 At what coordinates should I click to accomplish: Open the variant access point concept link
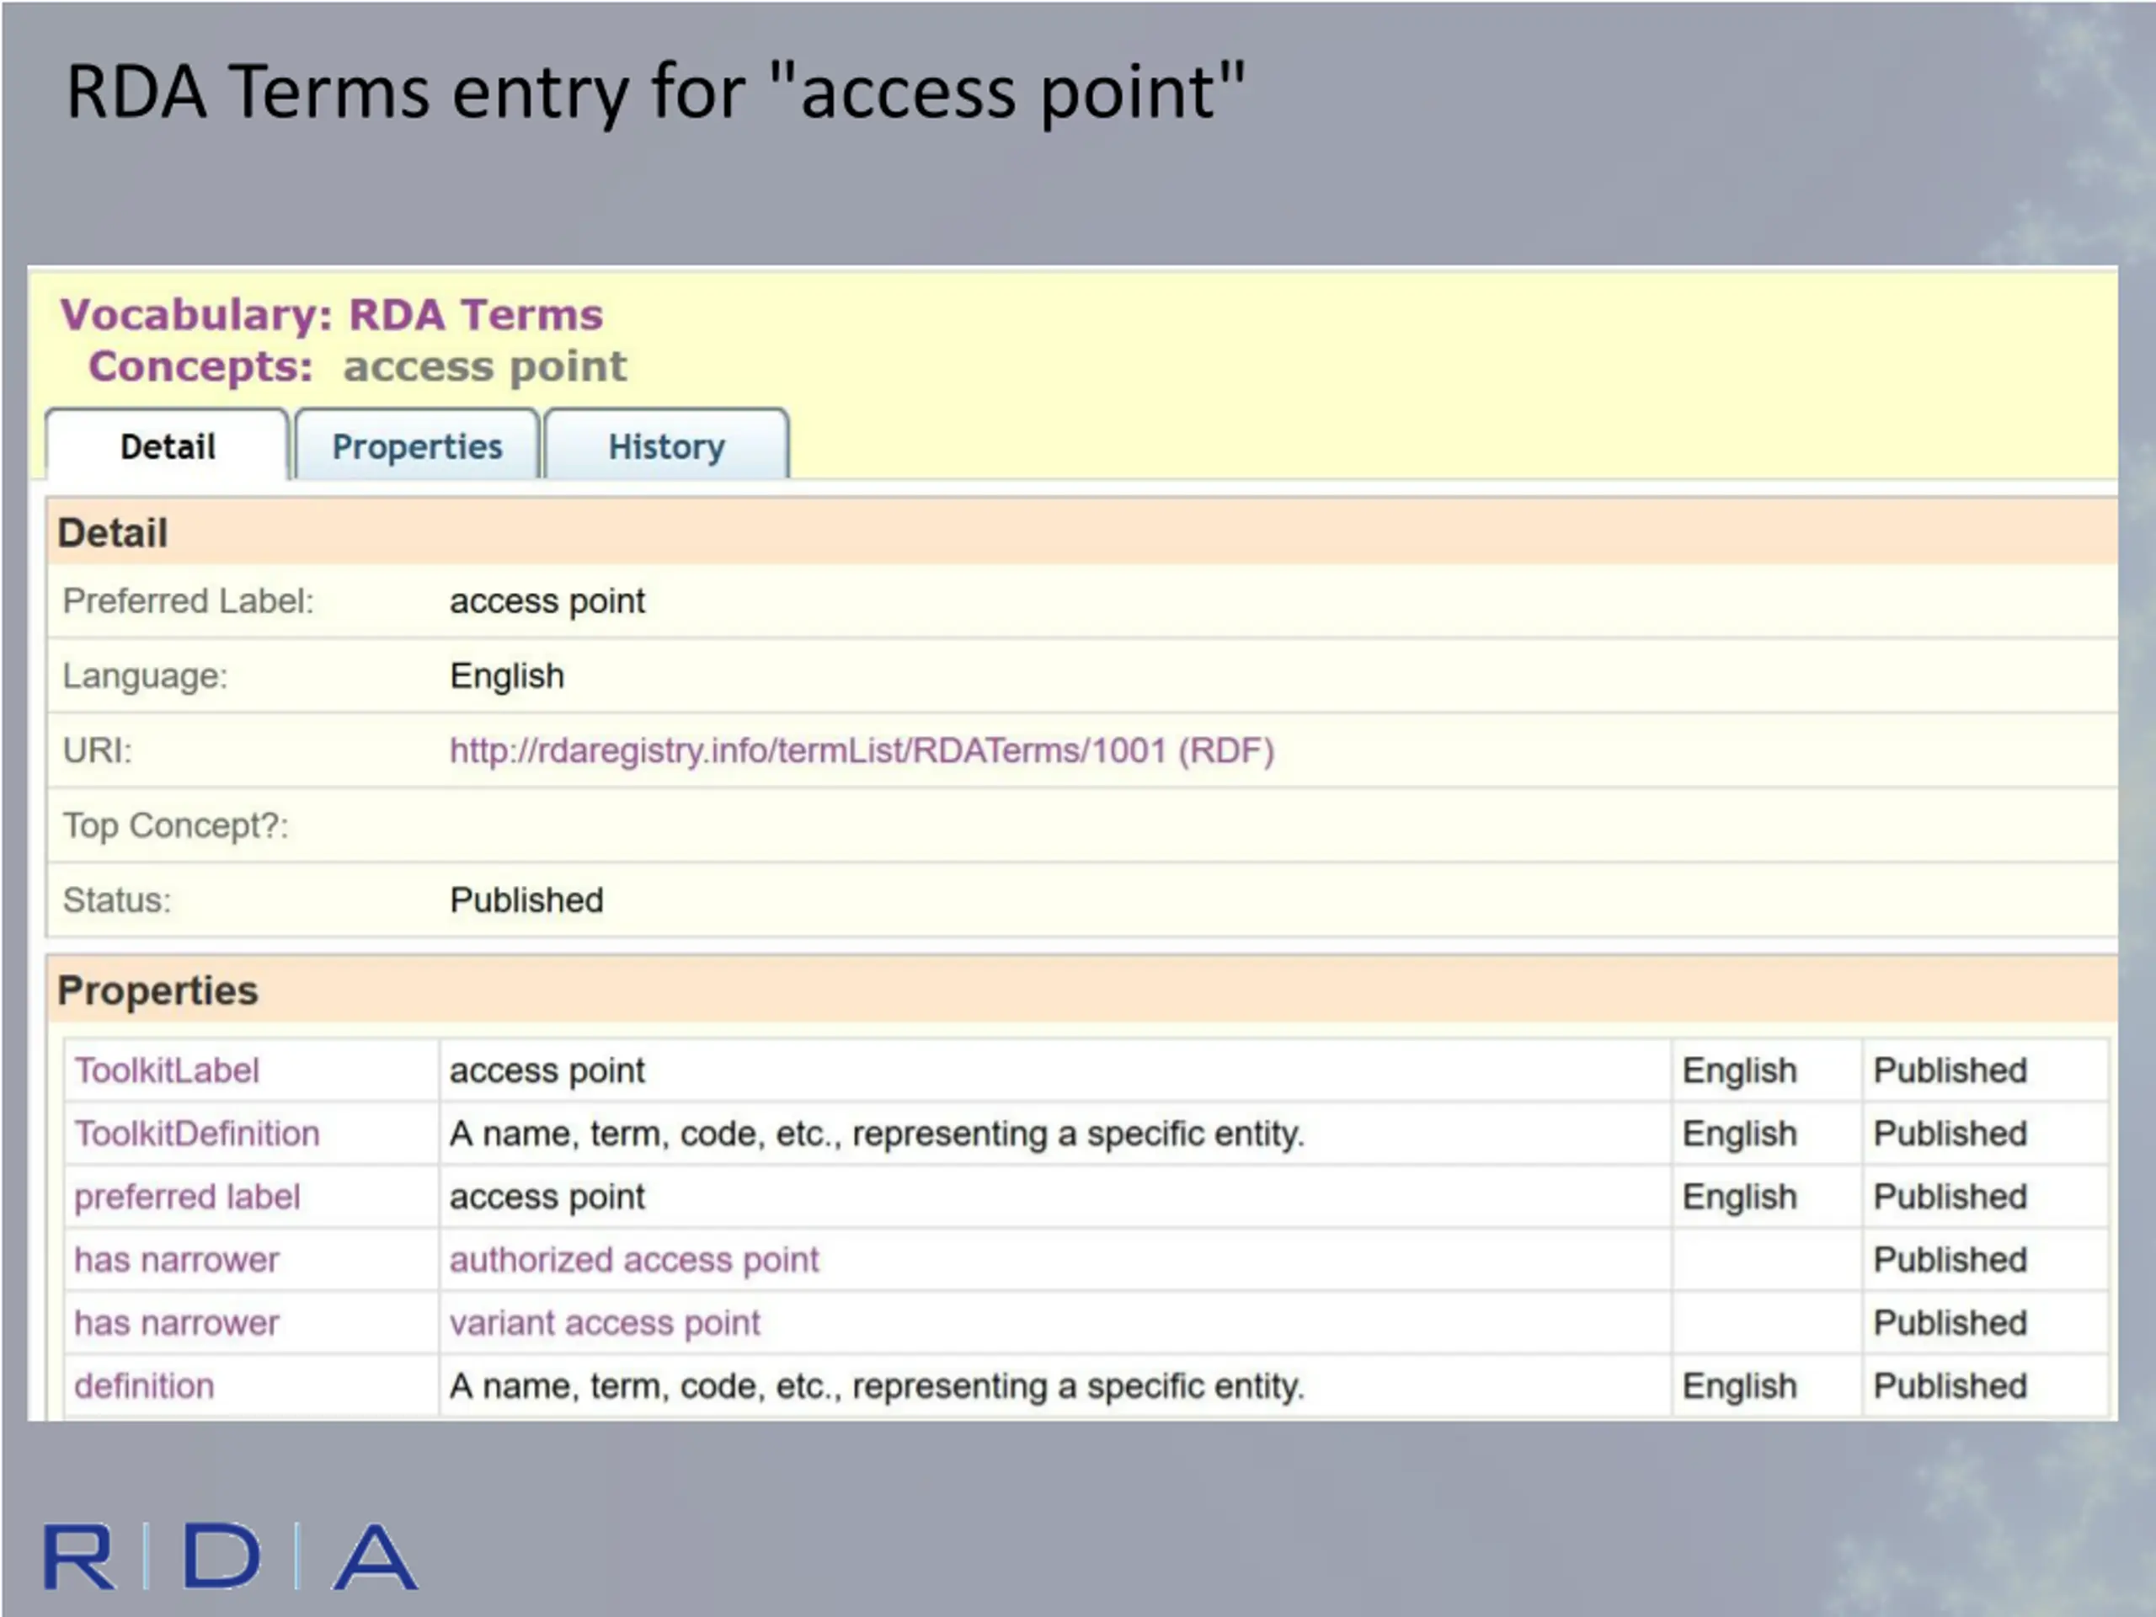click(x=605, y=1322)
